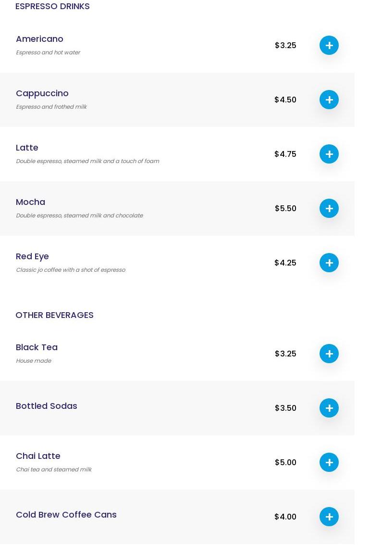Select the Cappuccino menu item title
Image resolution: width=370 pixels, height=545 pixels.
point(42,93)
